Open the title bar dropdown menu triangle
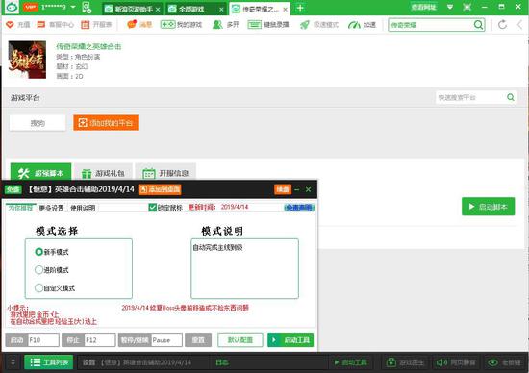The image size is (529, 373). [x=450, y=7]
